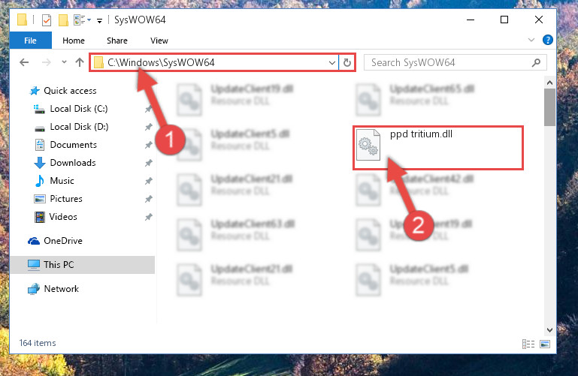Refresh the SysWOW64 folder view
578x376 pixels.
coord(346,62)
